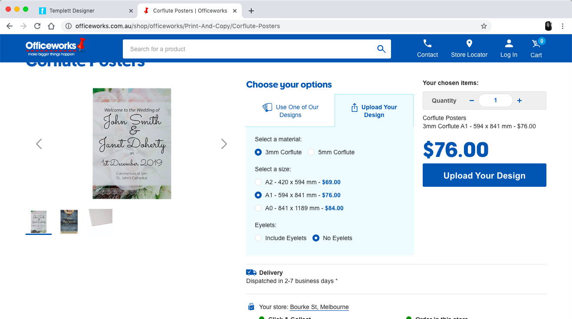Close the Templett Designer tab
Screen dimensions: 572x319
click(131, 11)
